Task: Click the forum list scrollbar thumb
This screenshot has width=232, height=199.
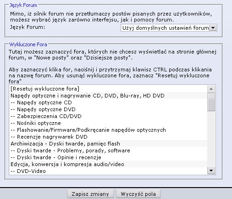Action: click(211, 102)
